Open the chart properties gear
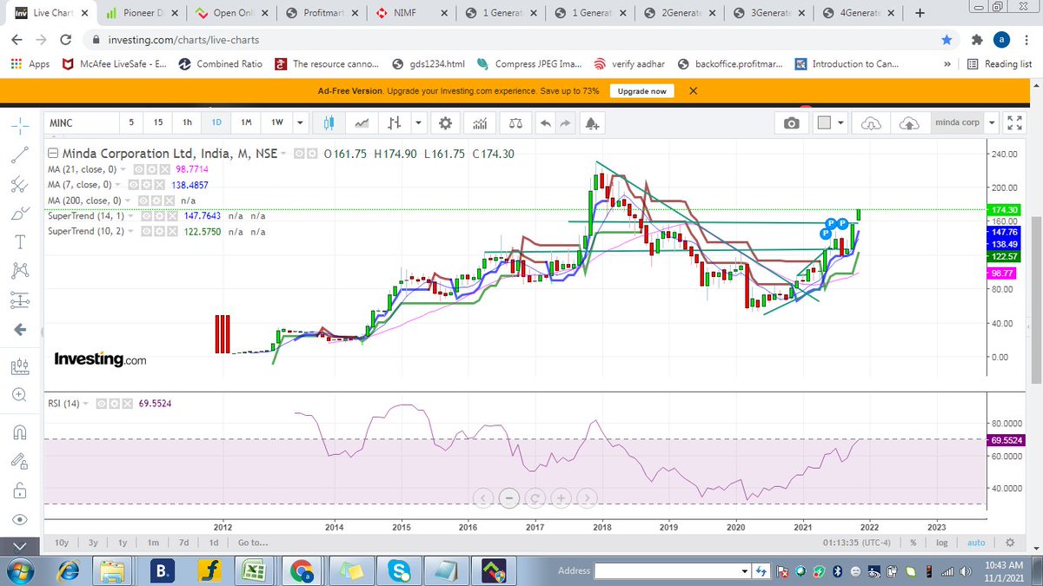This screenshot has width=1043, height=586. (445, 123)
